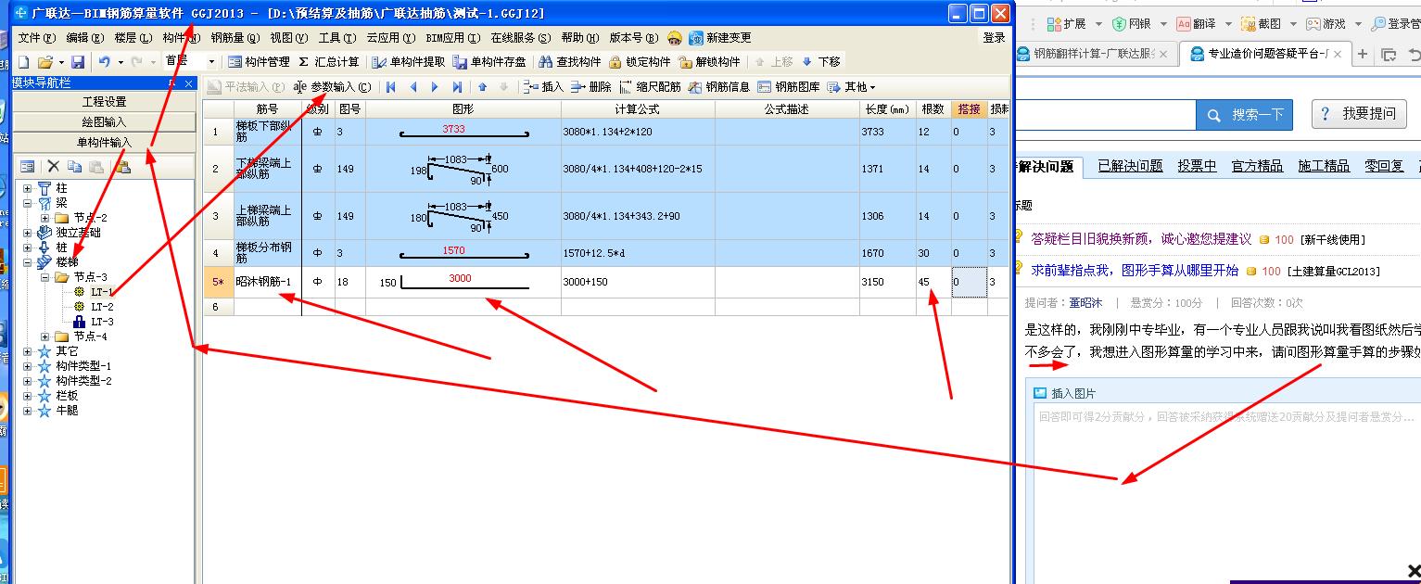Switch to 工程设置 panel
The height and width of the screenshot is (584, 1421).
104,102
